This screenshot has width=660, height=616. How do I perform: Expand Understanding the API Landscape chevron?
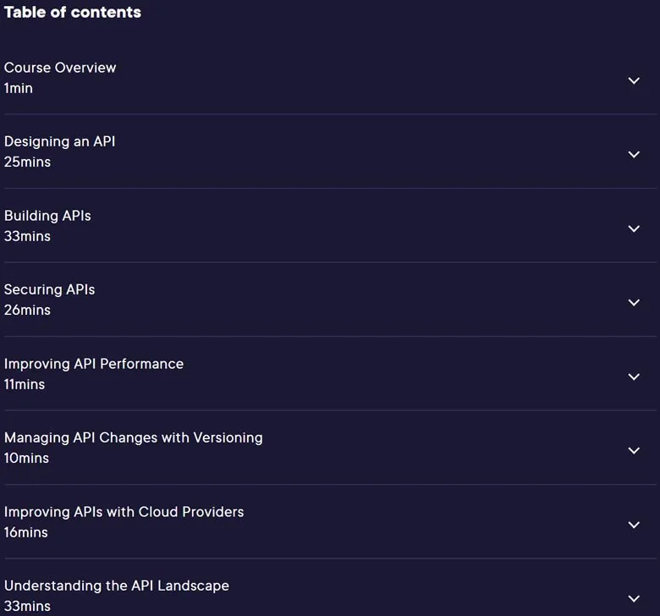point(634,598)
